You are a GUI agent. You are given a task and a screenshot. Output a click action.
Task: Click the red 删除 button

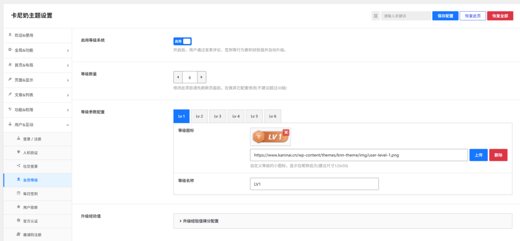[x=498, y=155]
